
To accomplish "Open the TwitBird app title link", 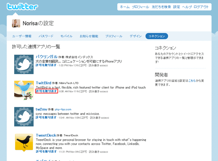I will click(x=44, y=83).
